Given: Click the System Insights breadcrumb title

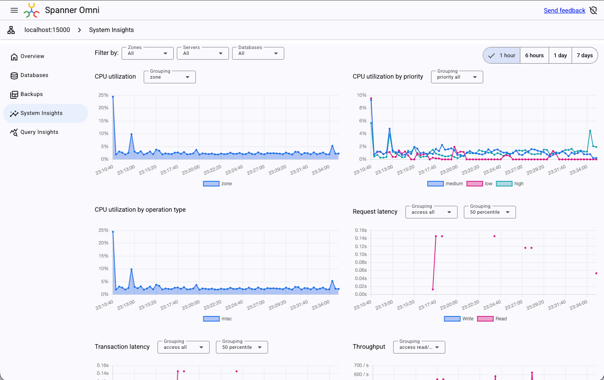Looking at the screenshot, I should pos(111,30).
